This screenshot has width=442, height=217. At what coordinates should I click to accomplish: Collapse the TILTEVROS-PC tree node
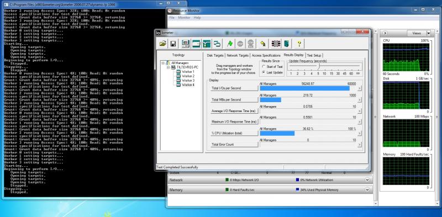click(x=168, y=67)
